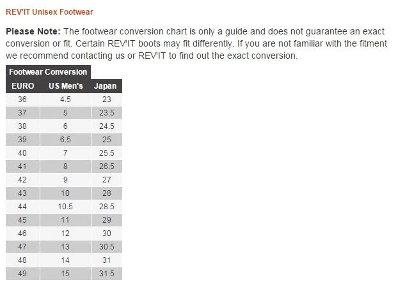This screenshot has width=396, height=289.
Task: Click US Men's size 4.5 cell
Action: 65,100
